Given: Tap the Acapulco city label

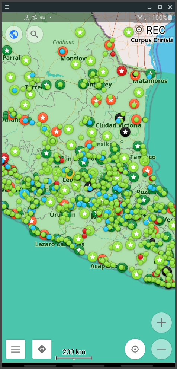Looking at the screenshot, I should [103, 266].
